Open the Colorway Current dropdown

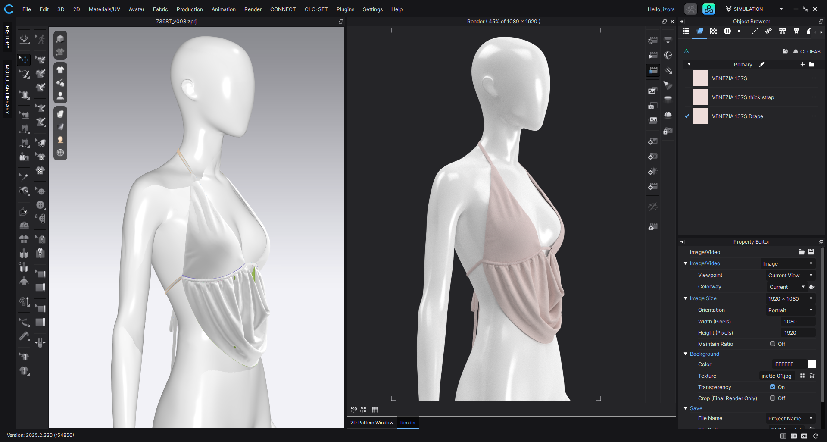click(786, 287)
